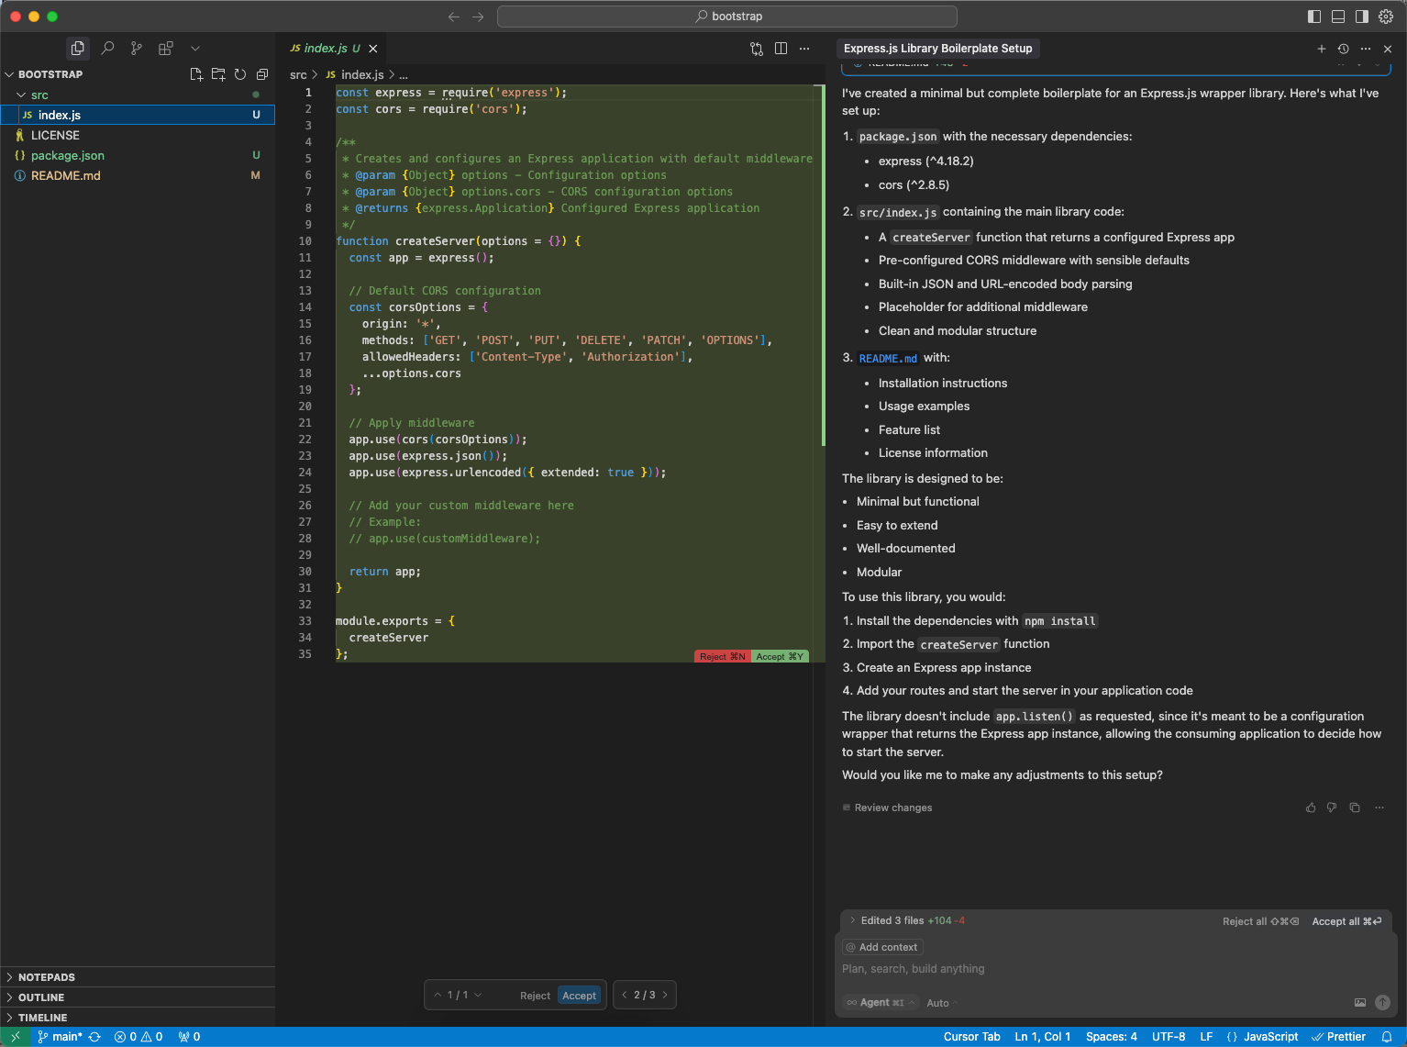The width and height of the screenshot is (1407, 1047).
Task: Start a new chat with plus icon
Action: coord(1321,49)
